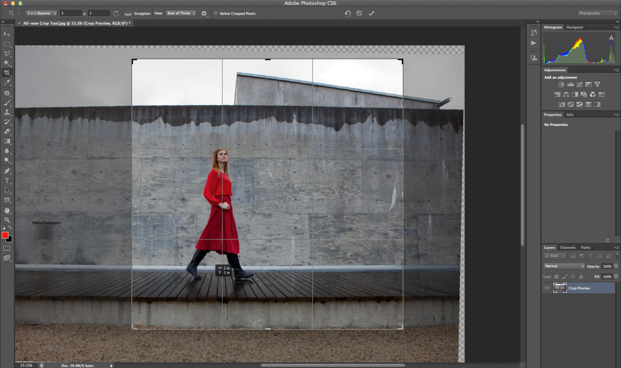Cancel the current crop operation
The width and height of the screenshot is (621, 368).
tap(359, 13)
